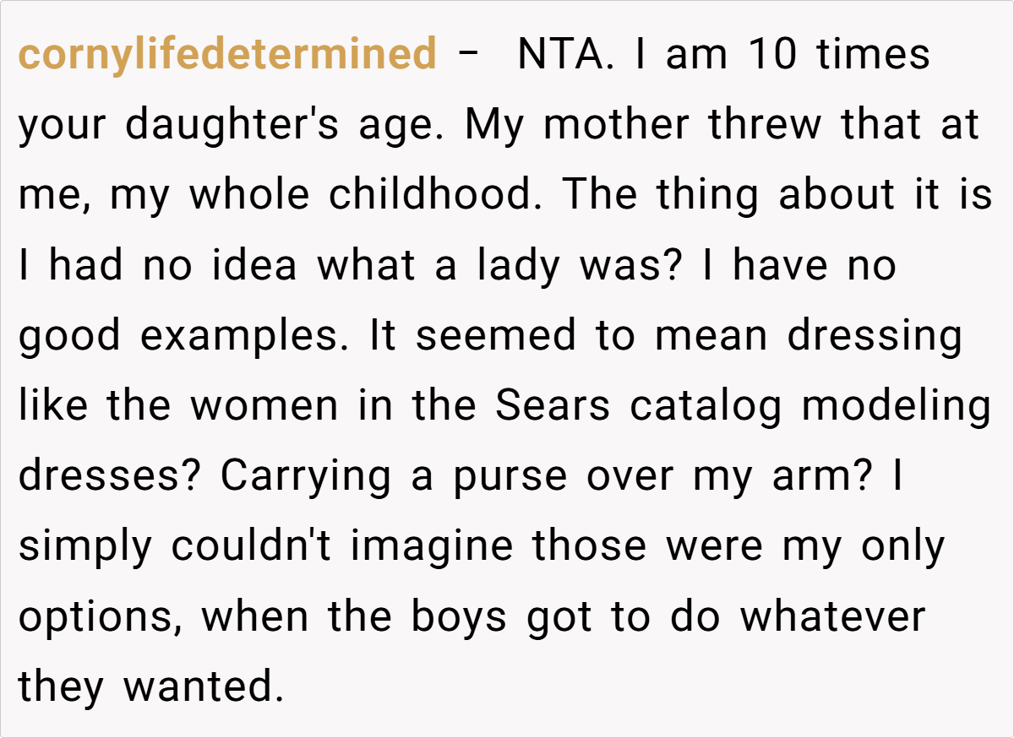1014x738 pixels.
Task: Click the word "imagine" in the comment
Action: 432,546
